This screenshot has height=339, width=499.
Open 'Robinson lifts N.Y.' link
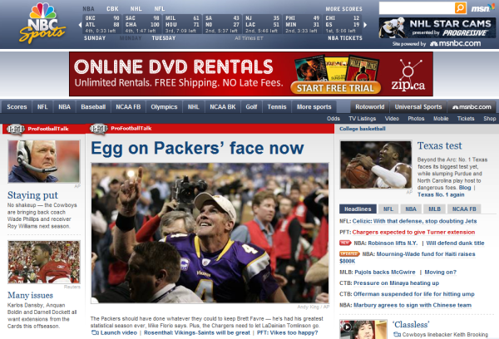(x=393, y=243)
